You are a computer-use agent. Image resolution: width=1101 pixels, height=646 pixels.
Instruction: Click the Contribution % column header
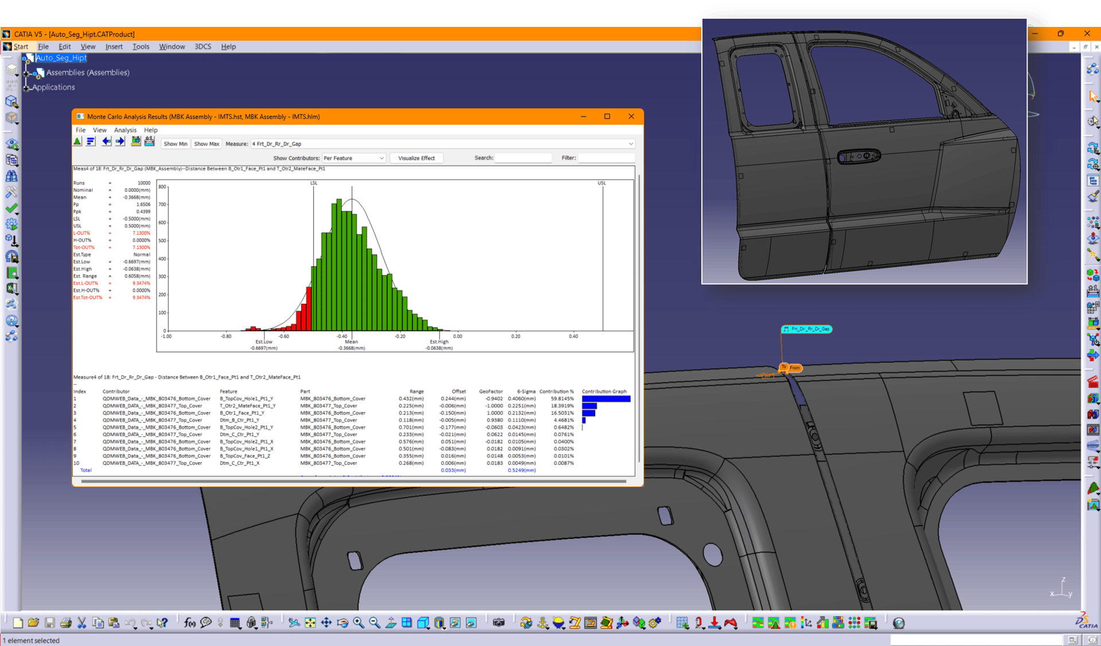click(x=556, y=391)
